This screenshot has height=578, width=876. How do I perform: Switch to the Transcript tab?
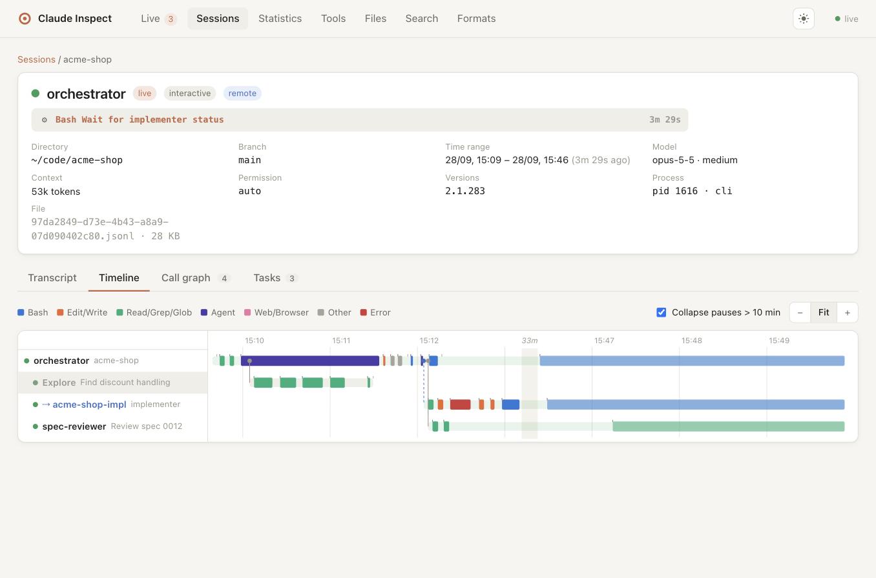click(x=52, y=278)
